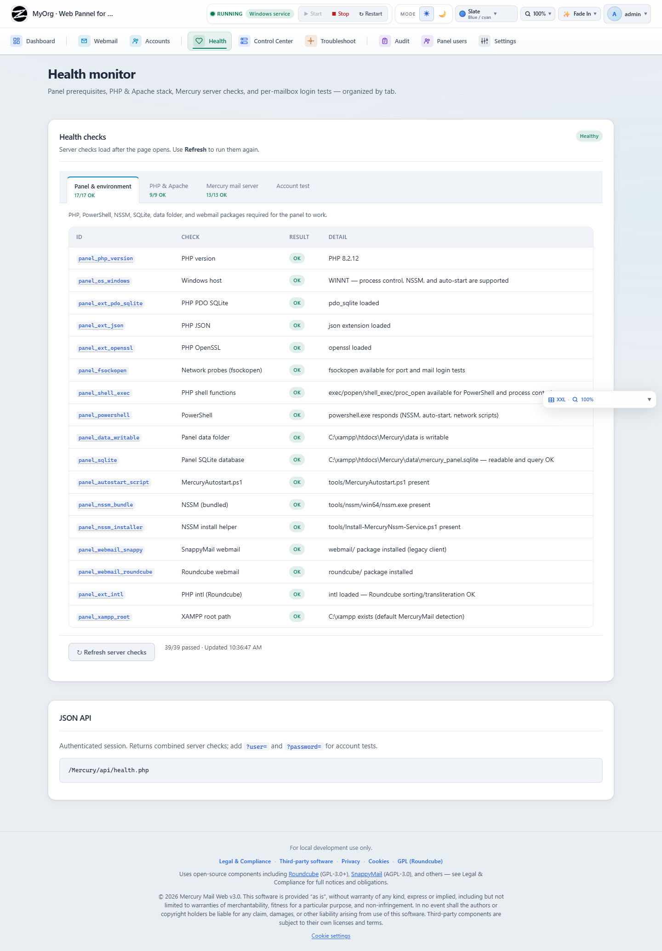This screenshot has width=662, height=951.
Task: Go to the Accounts page
Action: 150,41
